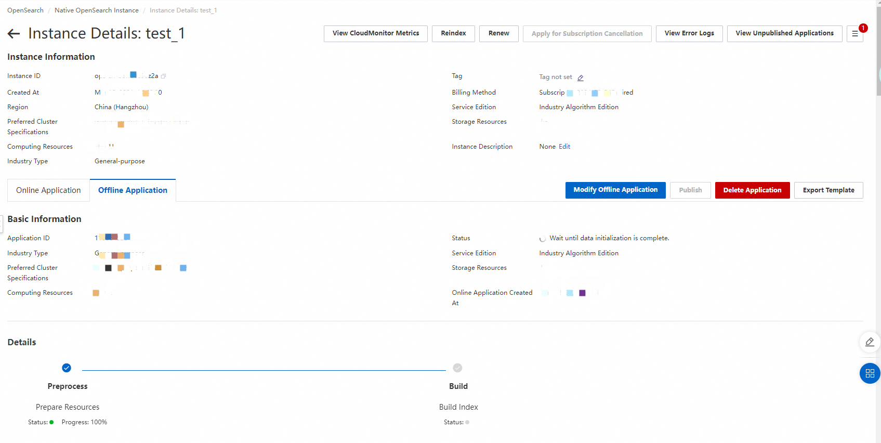Open the hamburger menu with the notification badge
Screen dimensions: 881x443
click(855, 34)
